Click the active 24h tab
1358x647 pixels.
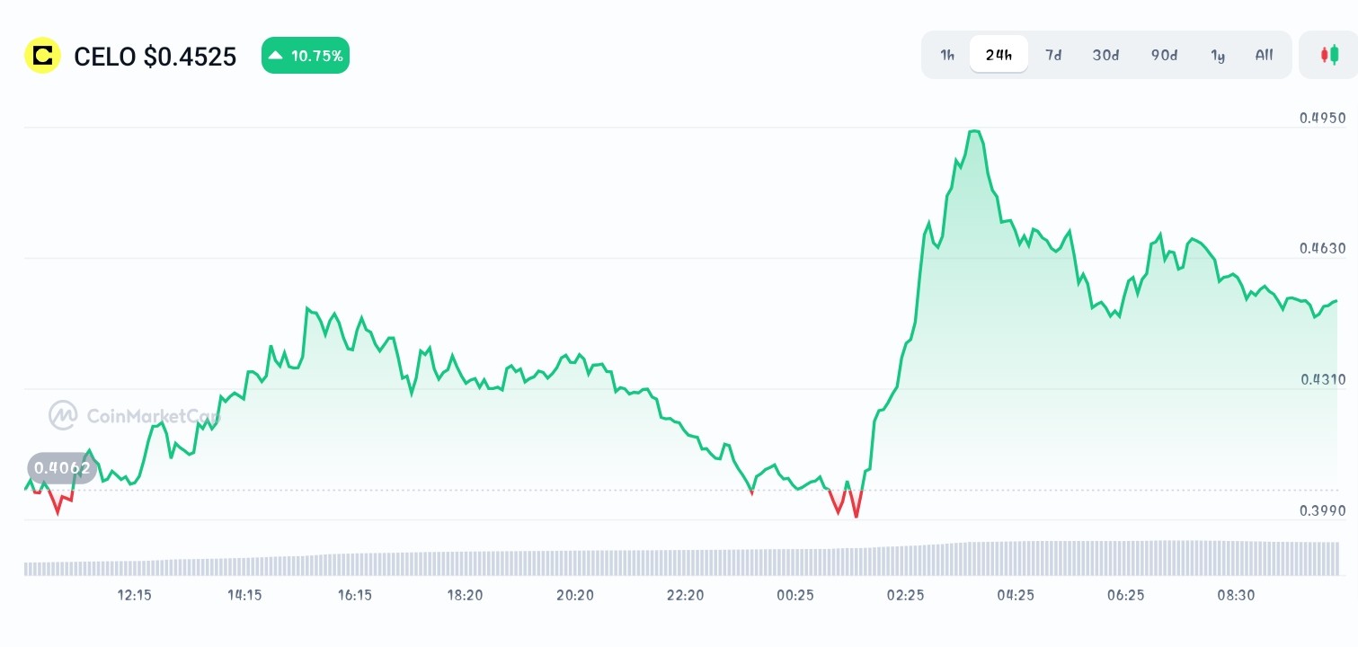coord(998,55)
